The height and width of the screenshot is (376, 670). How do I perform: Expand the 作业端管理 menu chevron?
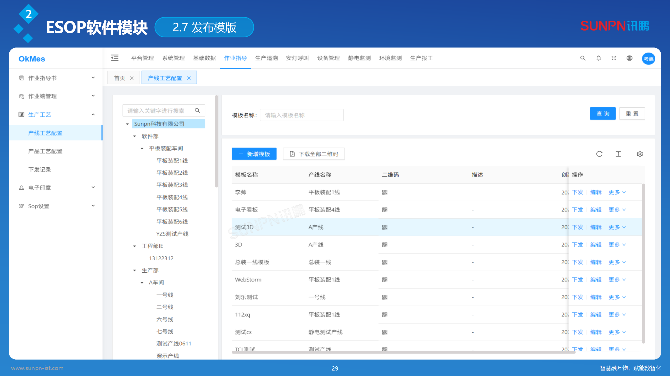coord(93,96)
